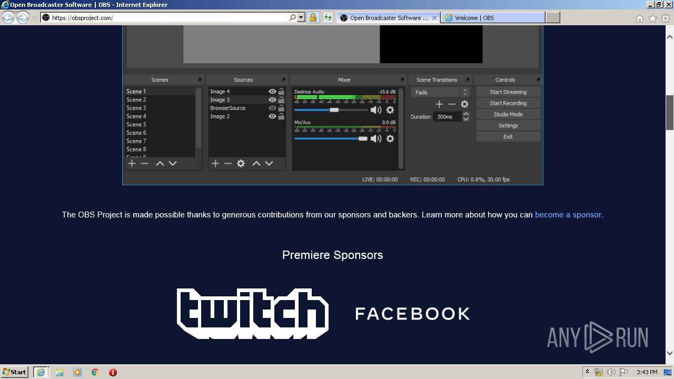
Task: Move the scene up with the Scenes arrow
Action: (160, 163)
